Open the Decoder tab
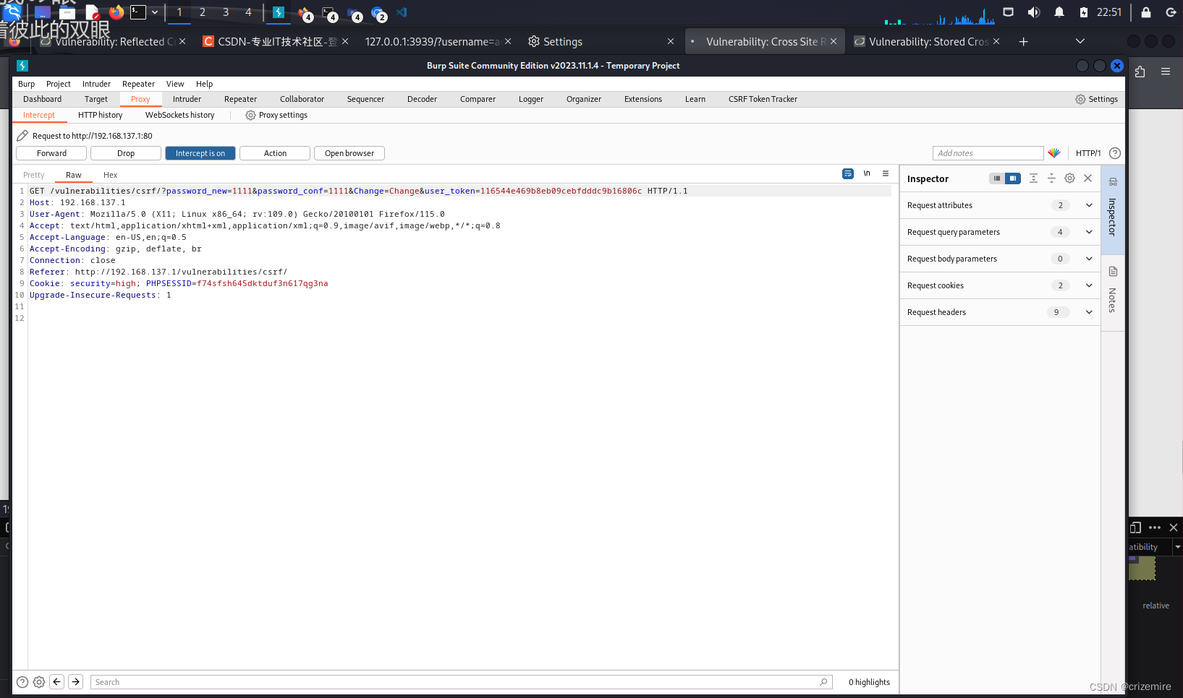This screenshot has height=698, width=1183. click(422, 99)
